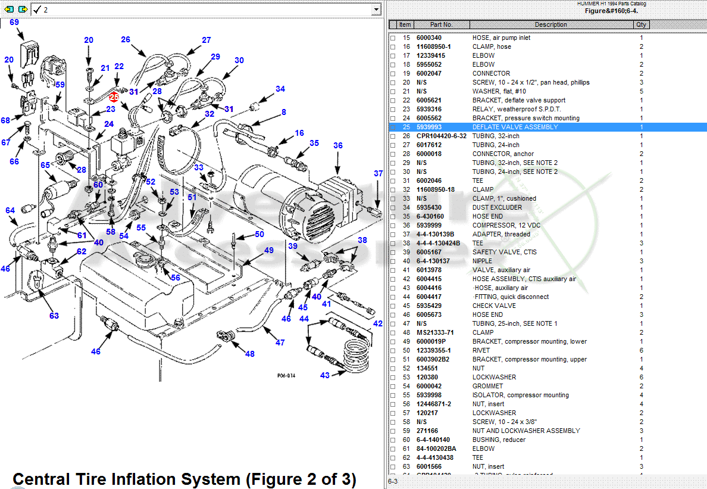Screen dimensions: 707x489
Task: Click the Description column header
Action: 551,25
